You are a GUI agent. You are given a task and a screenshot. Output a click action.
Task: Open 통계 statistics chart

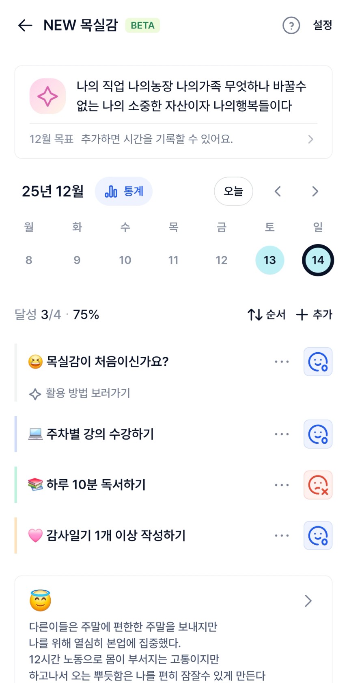124,191
